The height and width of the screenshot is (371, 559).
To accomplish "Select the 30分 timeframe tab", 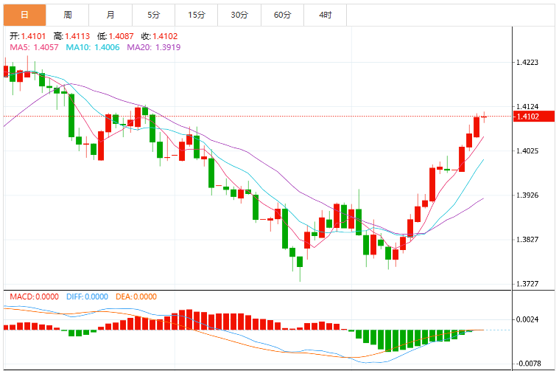I will point(239,15).
